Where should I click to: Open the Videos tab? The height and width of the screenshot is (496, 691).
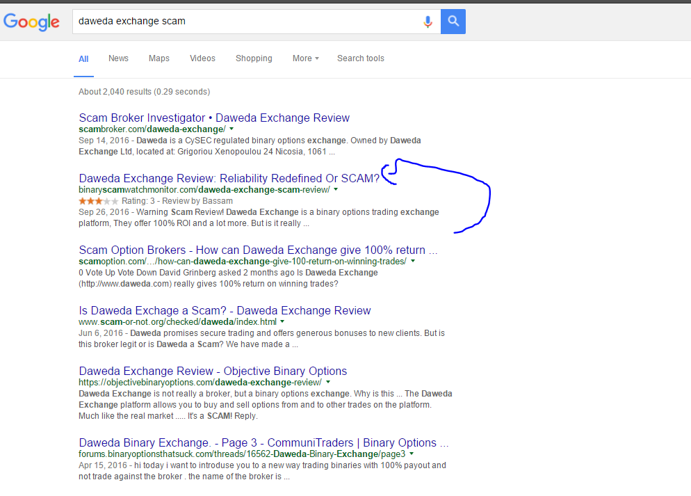coord(203,58)
